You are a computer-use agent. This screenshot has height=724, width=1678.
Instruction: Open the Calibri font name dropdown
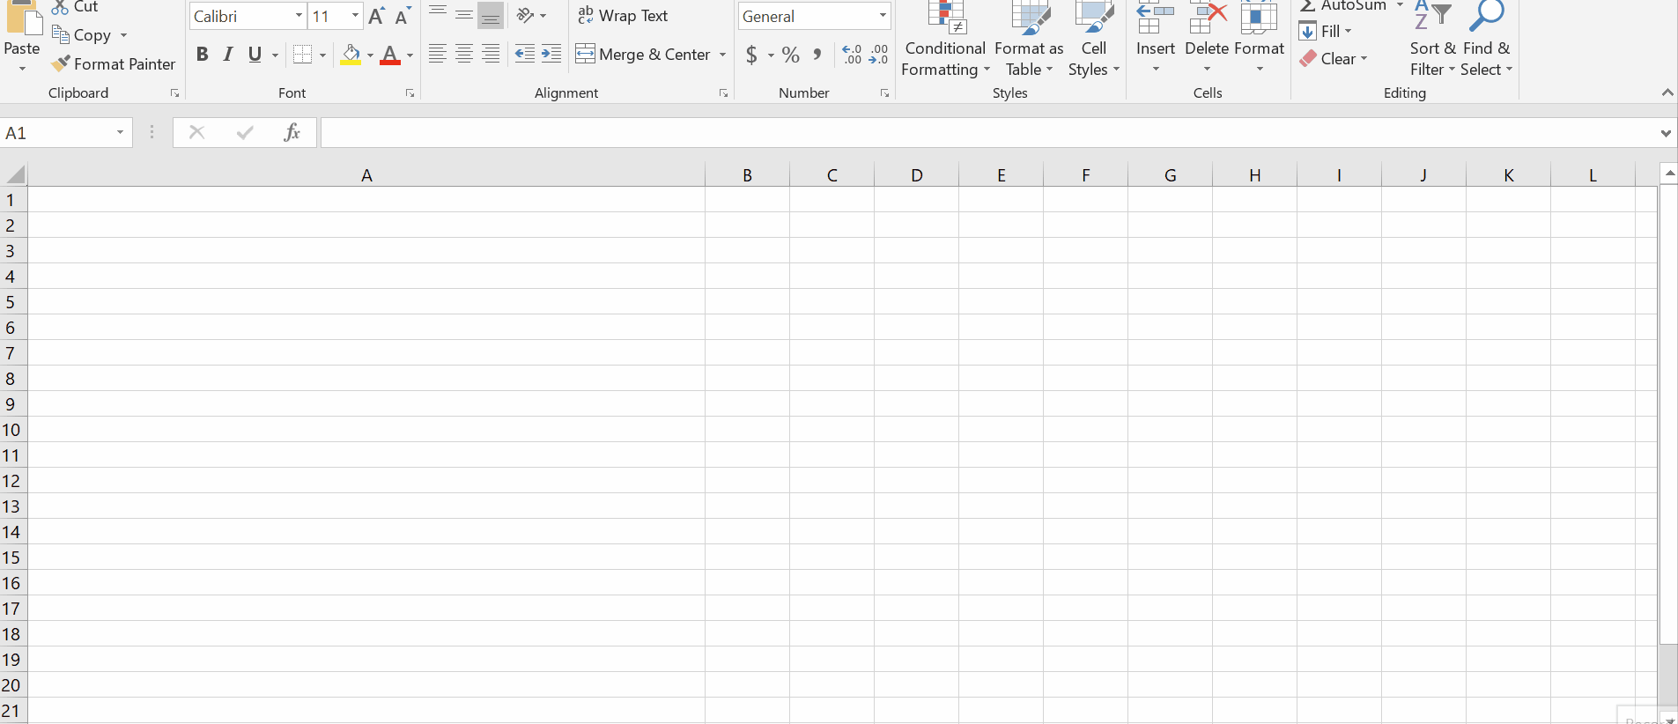pyautogui.click(x=299, y=16)
